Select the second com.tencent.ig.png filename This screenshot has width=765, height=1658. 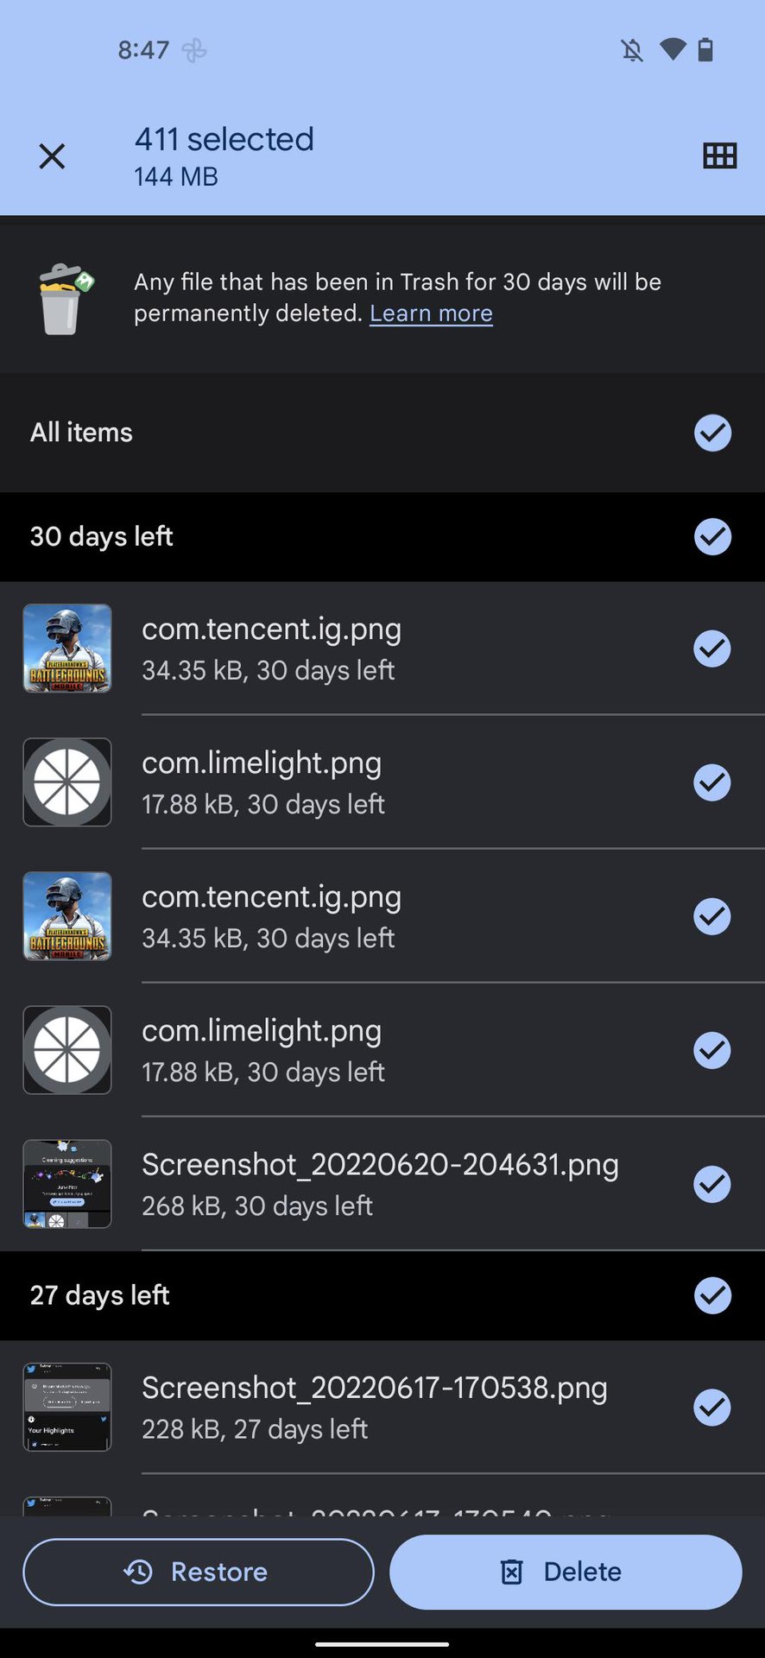pos(271,897)
